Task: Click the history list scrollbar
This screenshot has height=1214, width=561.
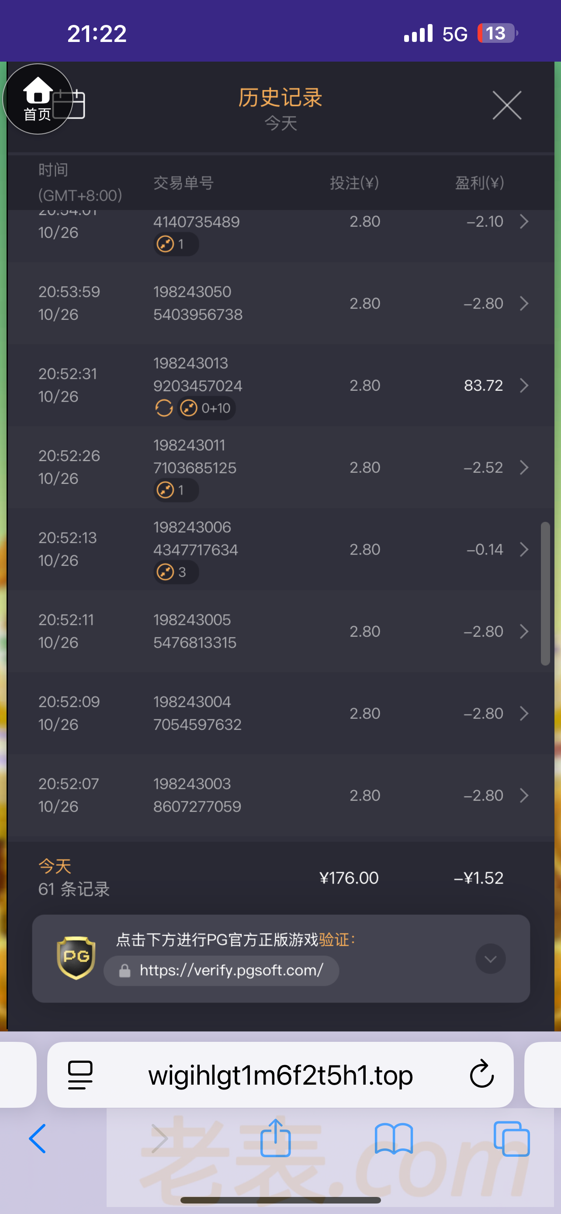Action: (545, 593)
